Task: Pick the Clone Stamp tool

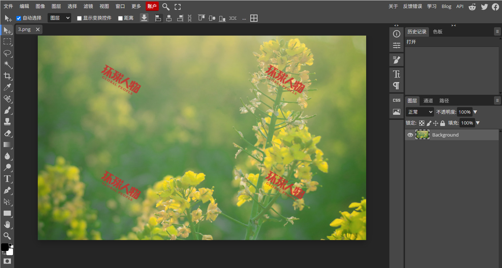Action: pos(7,122)
